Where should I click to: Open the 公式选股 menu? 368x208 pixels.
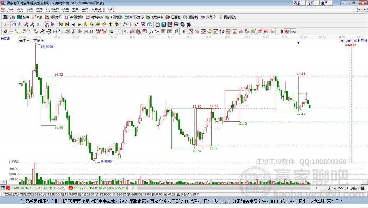click(52, 10)
